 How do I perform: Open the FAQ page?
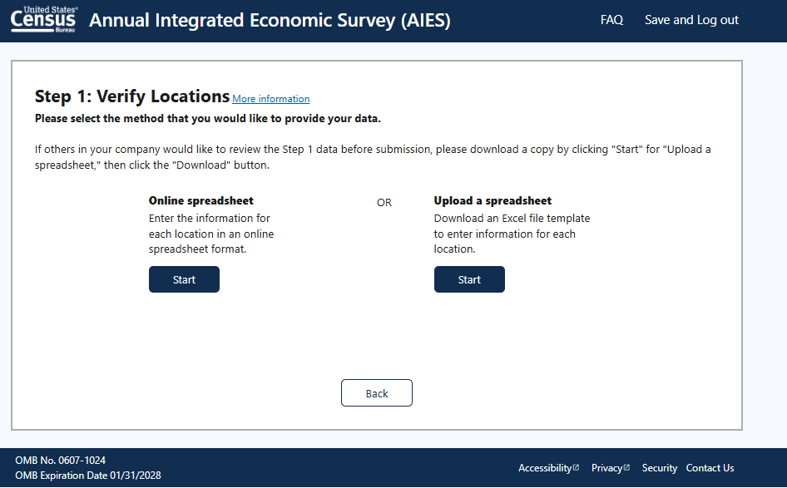pyautogui.click(x=611, y=20)
